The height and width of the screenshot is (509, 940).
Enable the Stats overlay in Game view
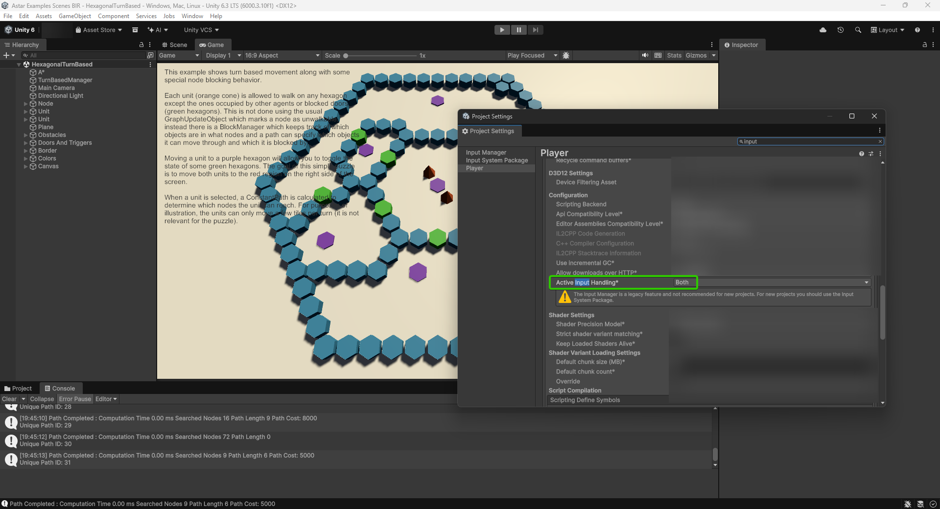click(674, 55)
